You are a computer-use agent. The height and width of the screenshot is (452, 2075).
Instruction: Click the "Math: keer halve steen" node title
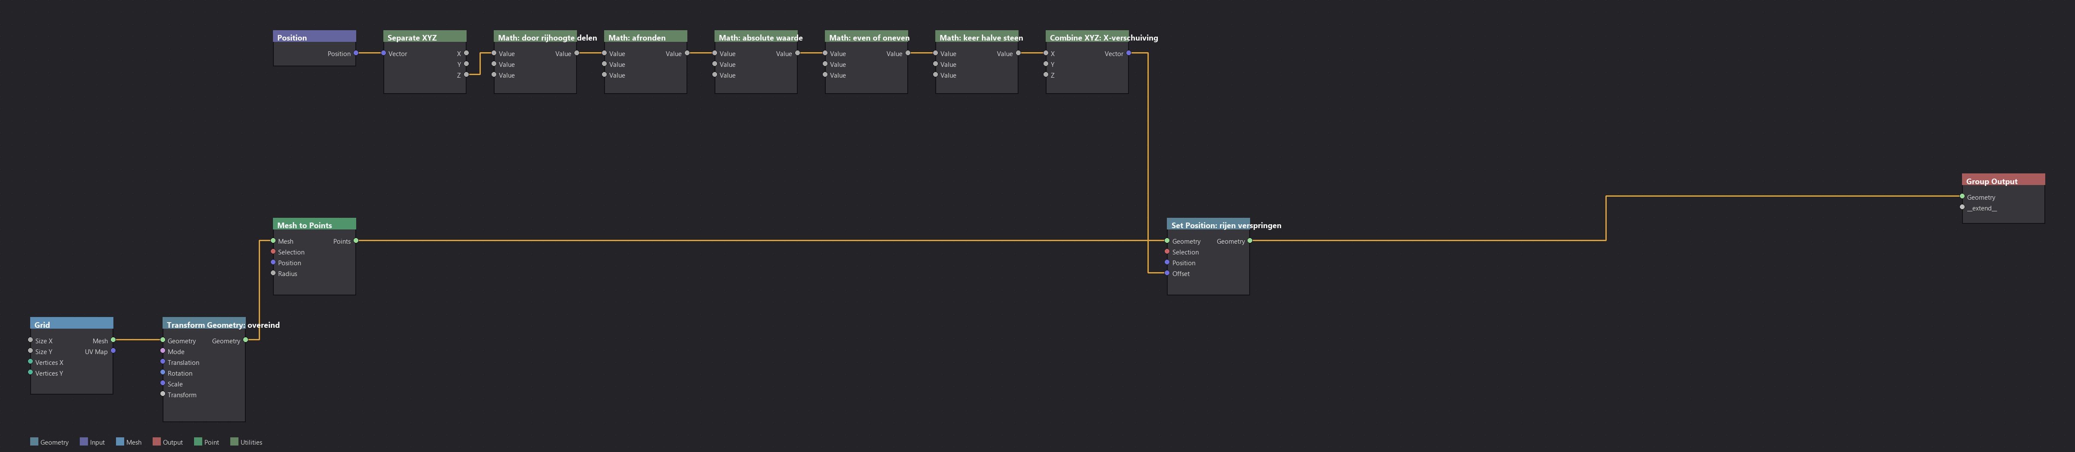point(981,37)
